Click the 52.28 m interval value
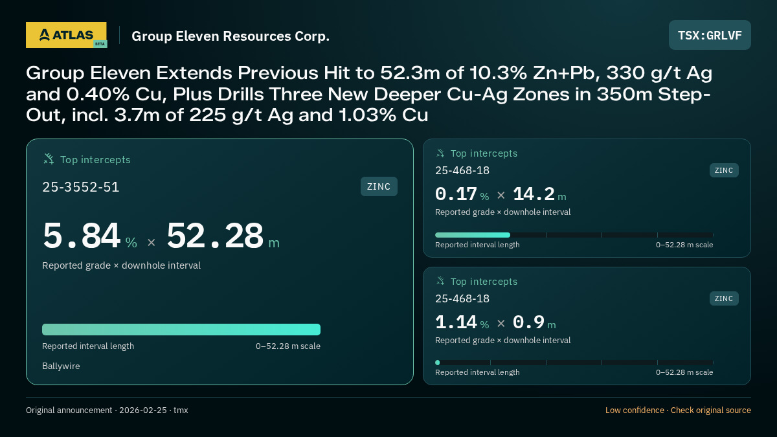777x437 pixels. click(223, 236)
